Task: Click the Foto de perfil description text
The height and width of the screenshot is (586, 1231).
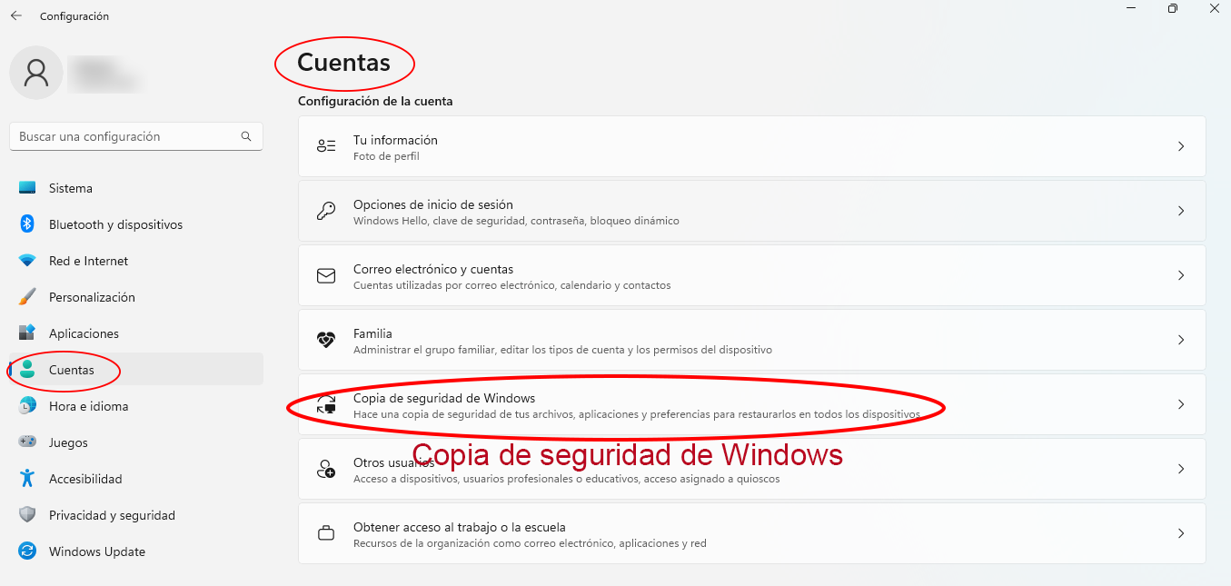Action: click(386, 156)
